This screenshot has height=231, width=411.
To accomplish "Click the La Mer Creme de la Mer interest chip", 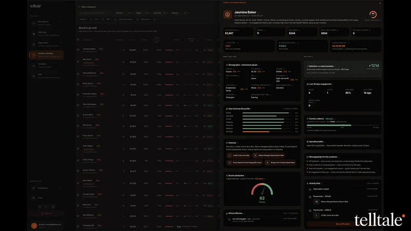I will (238, 156).
